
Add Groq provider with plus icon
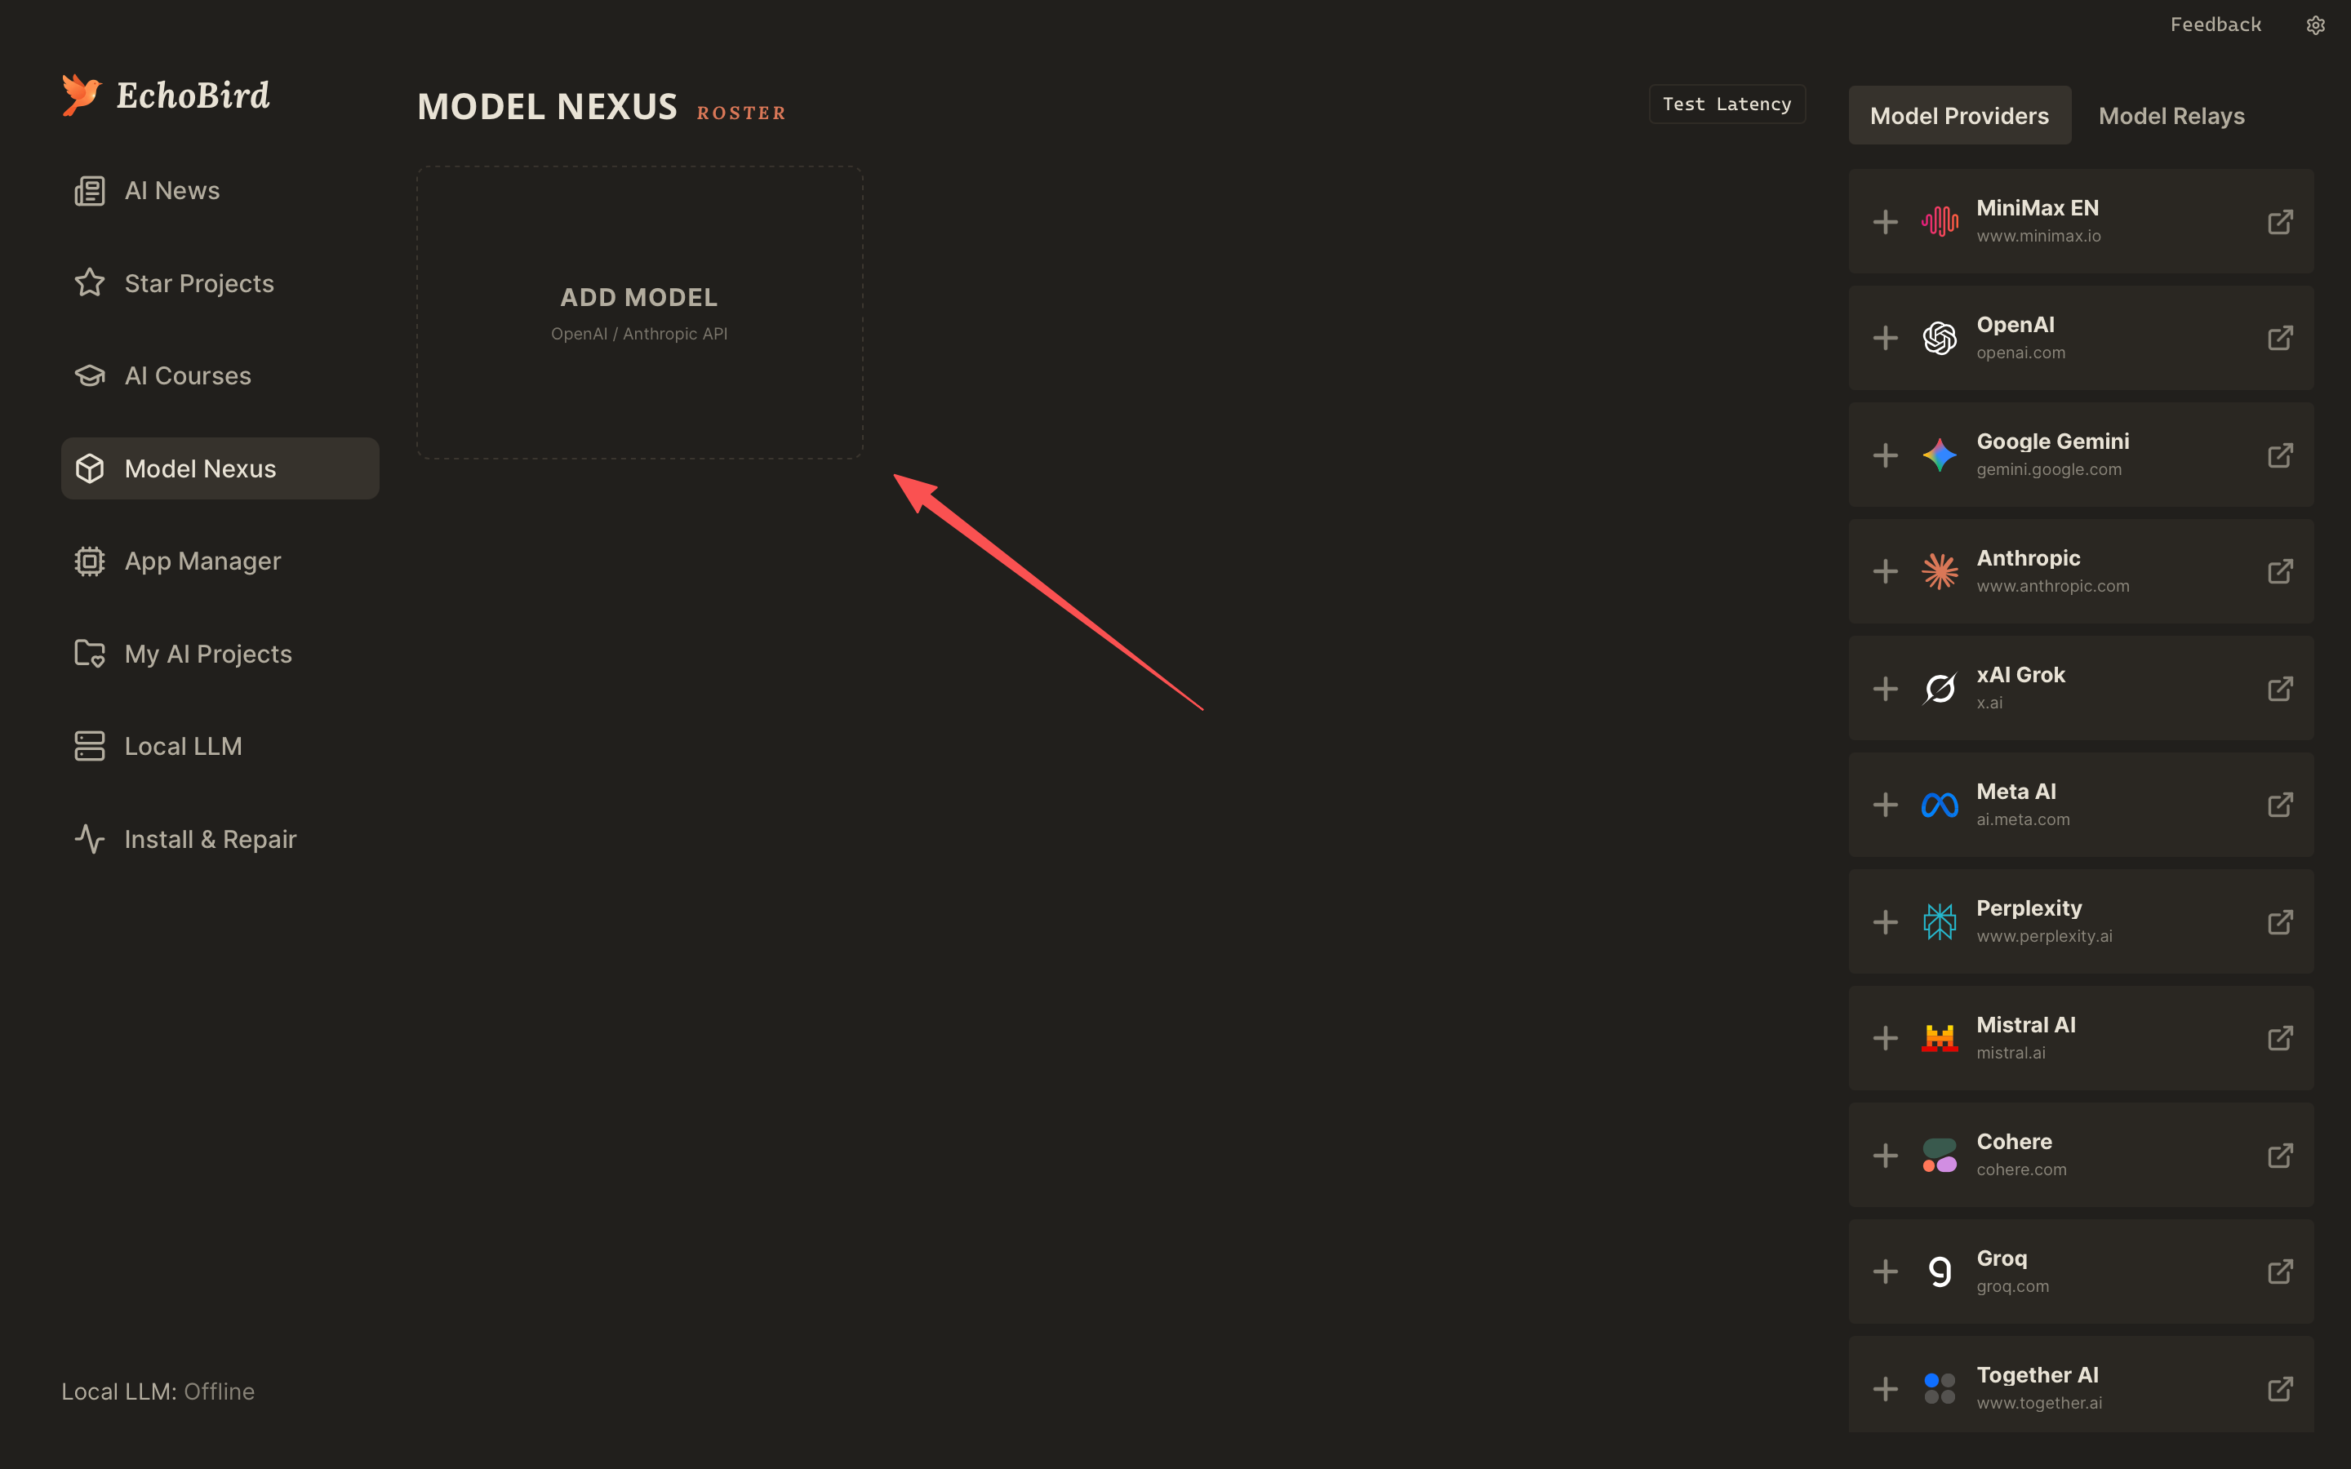[x=1885, y=1272]
